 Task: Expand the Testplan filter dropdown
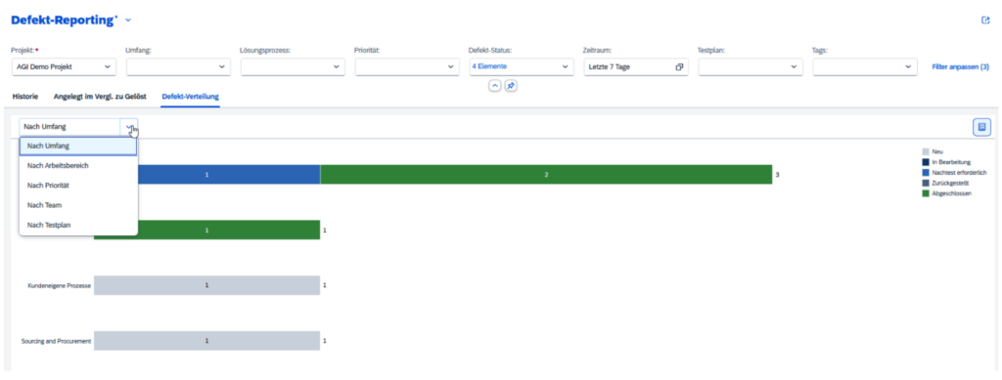click(751, 67)
